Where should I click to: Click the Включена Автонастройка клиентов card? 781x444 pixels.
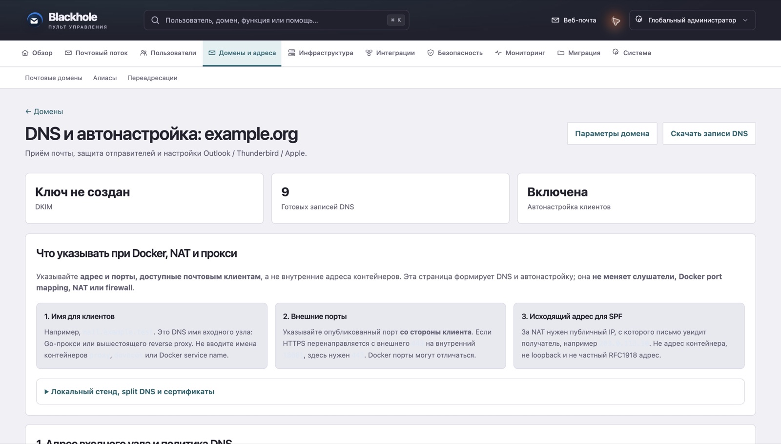tap(636, 198)
